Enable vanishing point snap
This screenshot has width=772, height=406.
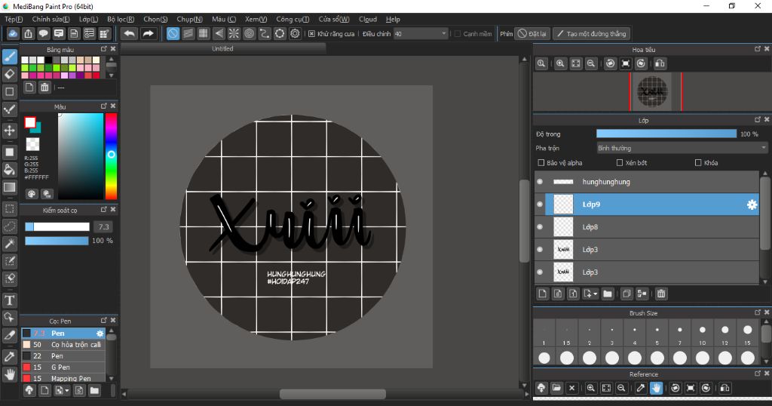pyautogui.click(x=219, y=33)
